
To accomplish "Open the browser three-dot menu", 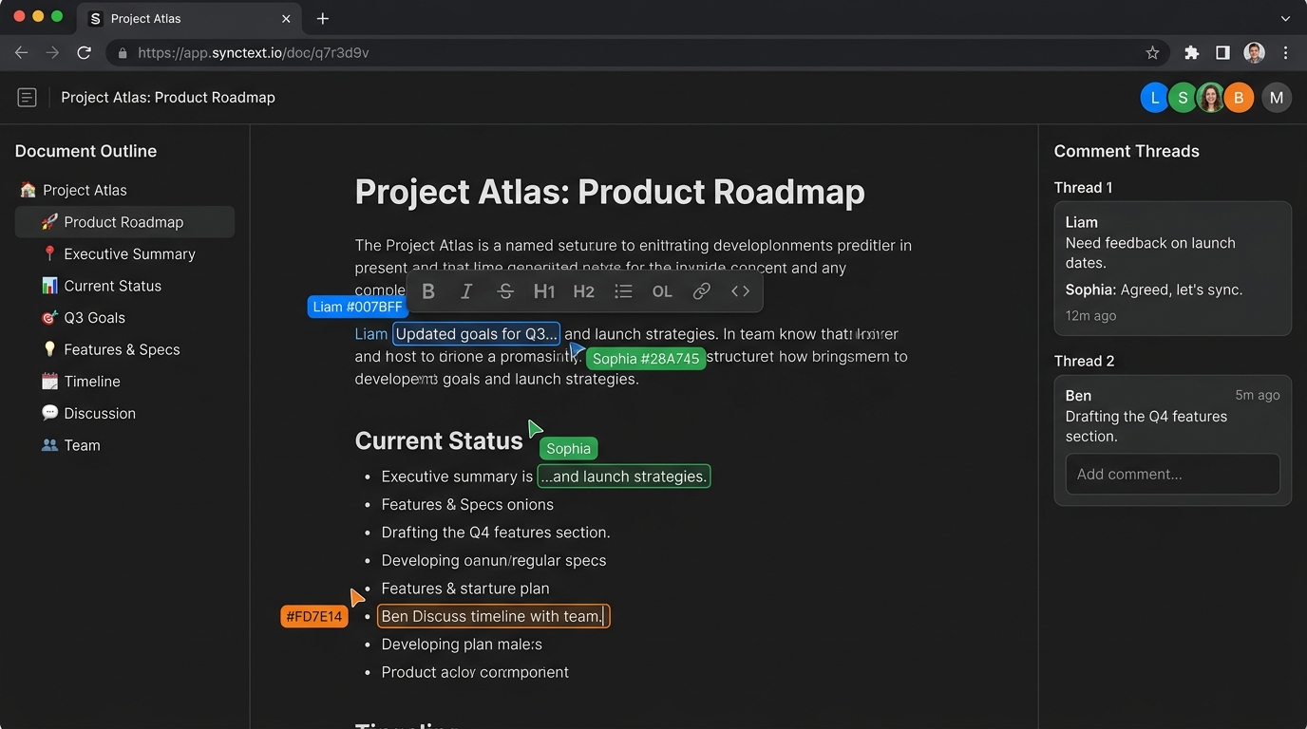I will (1285, 53).
